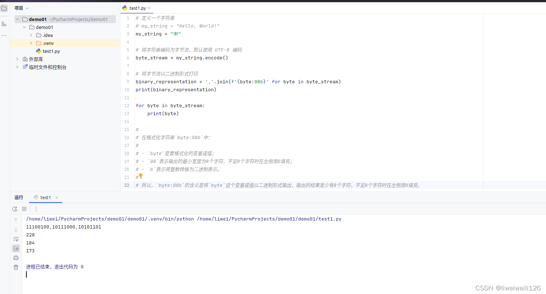
Task: Toggle soft-wrap in run console
Action: (x=16, y=239)
